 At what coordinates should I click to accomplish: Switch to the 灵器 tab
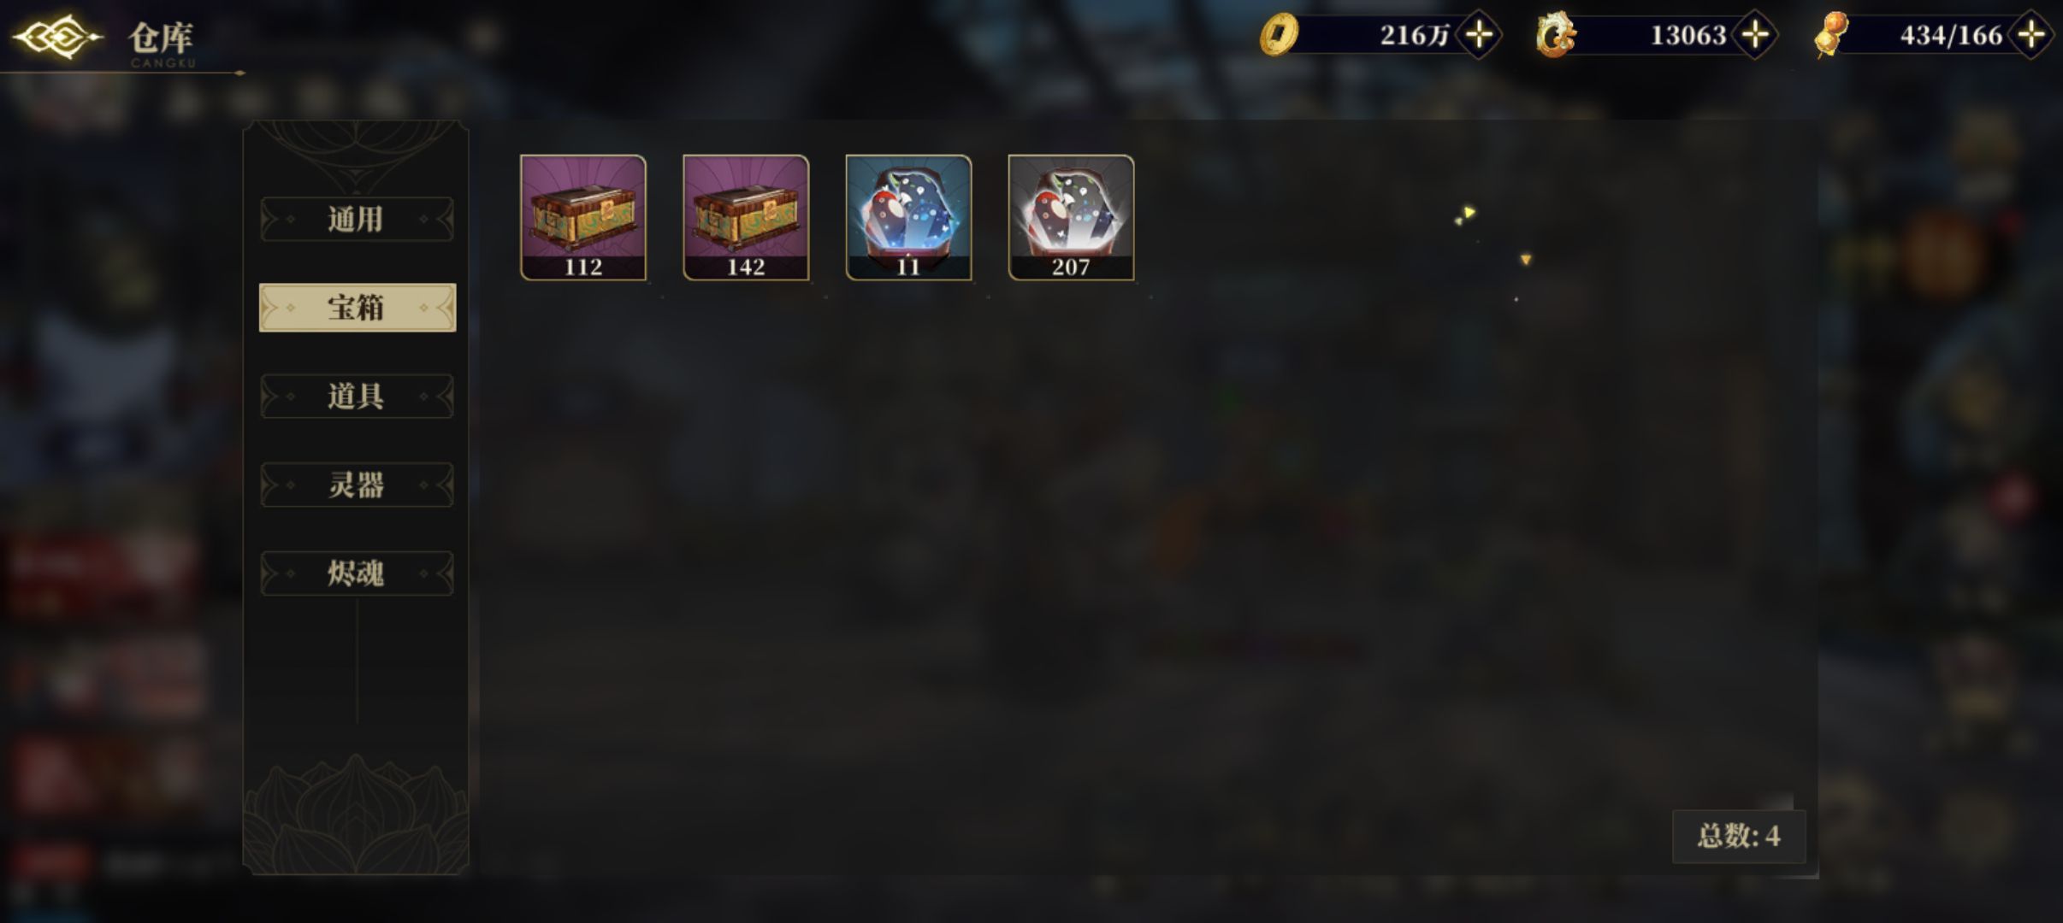pos(357,485)
